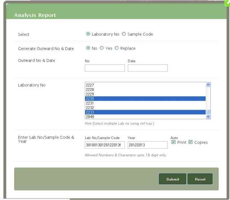
Task: Click the Outward Date input field
Action: coord(147,68)
